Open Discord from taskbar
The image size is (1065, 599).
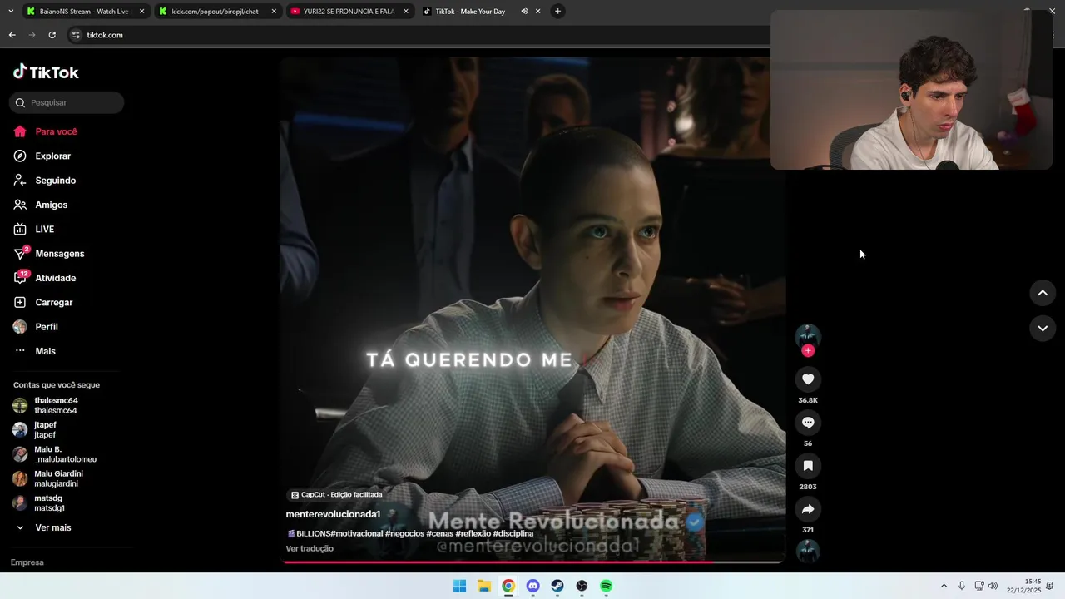click(x=532, y=586)
